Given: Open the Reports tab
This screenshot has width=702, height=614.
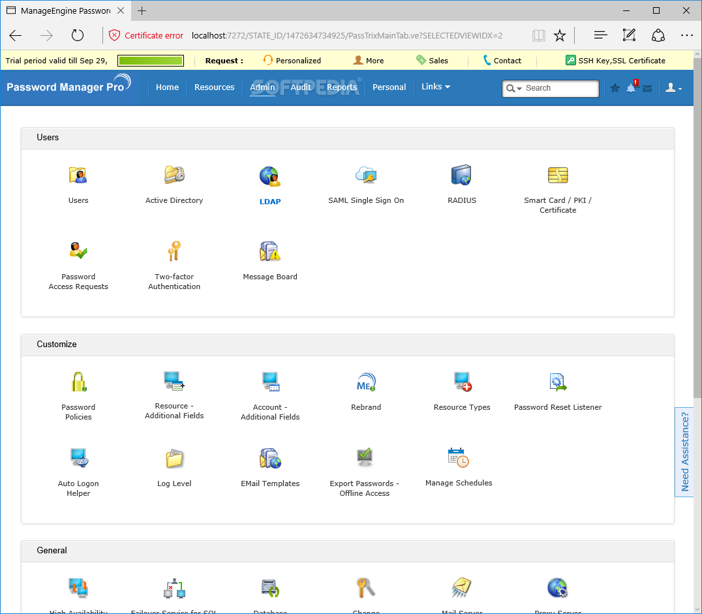Looking at the screenshot, I should [x=342, y=87].
